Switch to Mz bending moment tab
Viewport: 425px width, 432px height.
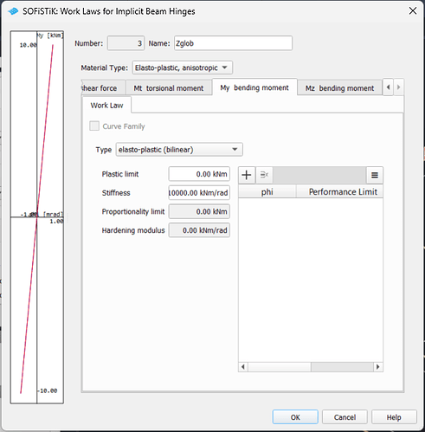[339, 88]
